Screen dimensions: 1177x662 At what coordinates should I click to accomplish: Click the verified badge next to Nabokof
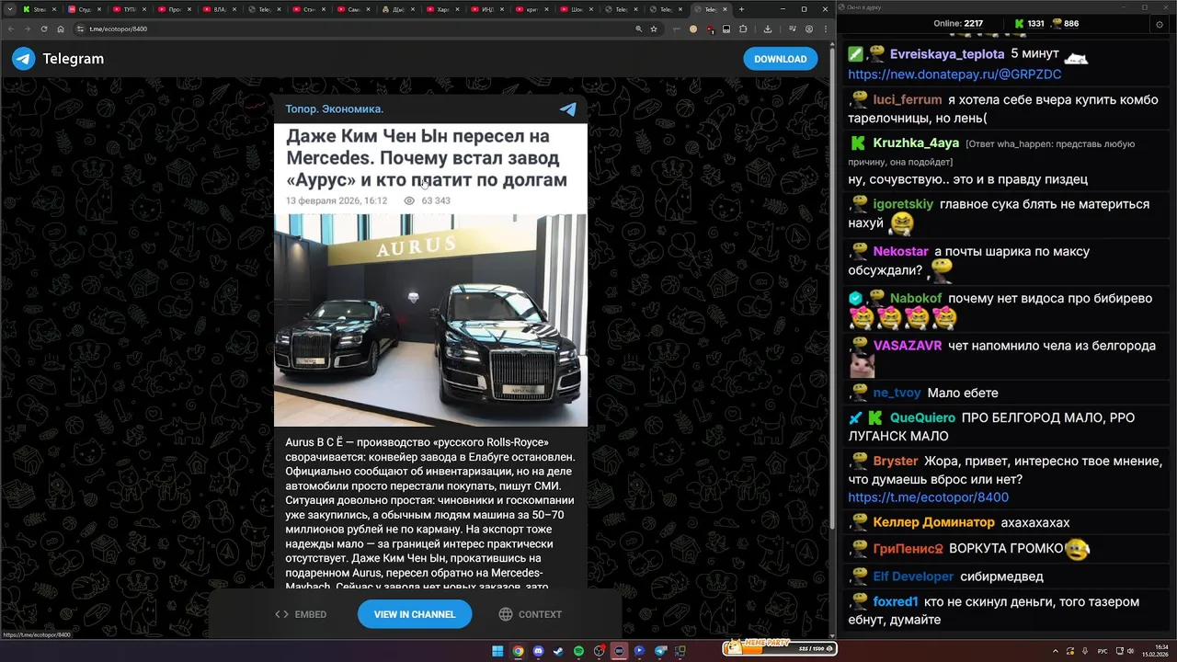pos(855,299)
